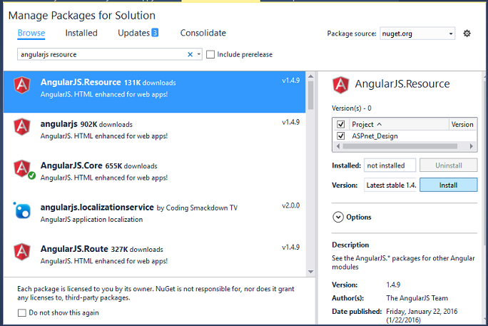The width and height of the screenshot is (488, 326).
Task: Open NuGet settings gear icon
Action: [467, 34]
